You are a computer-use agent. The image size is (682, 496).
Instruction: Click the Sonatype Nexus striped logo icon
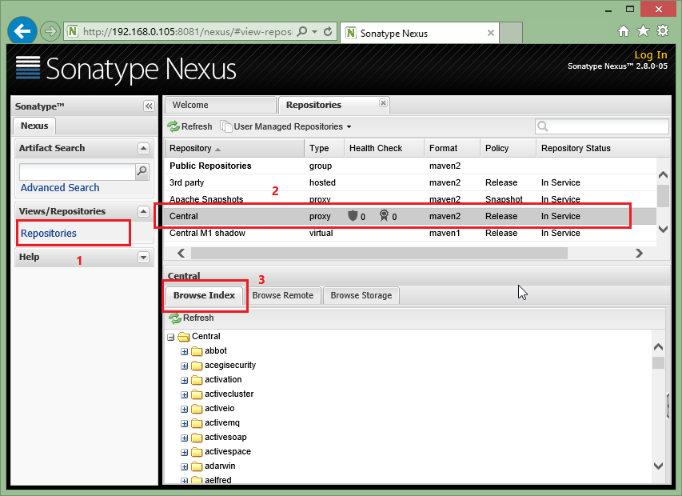(28, 68)
